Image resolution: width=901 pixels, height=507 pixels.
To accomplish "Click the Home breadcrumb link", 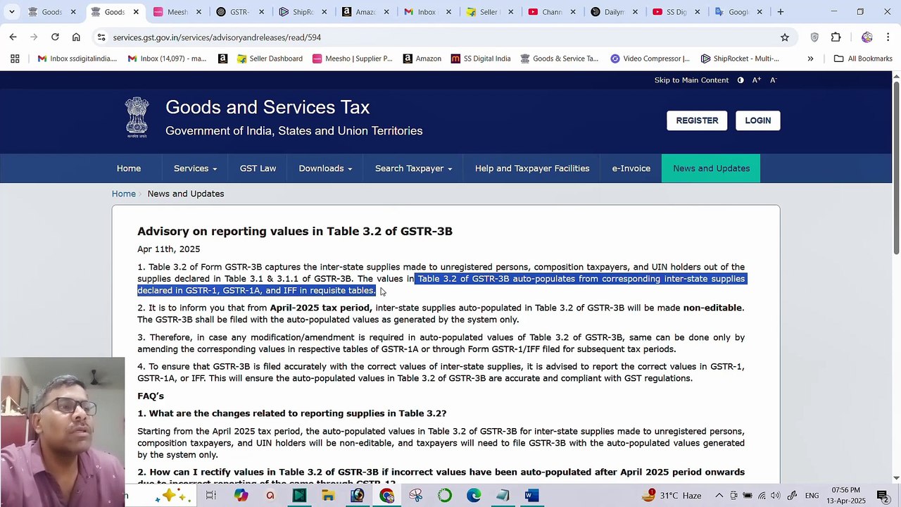I will [x=124, y=194].
